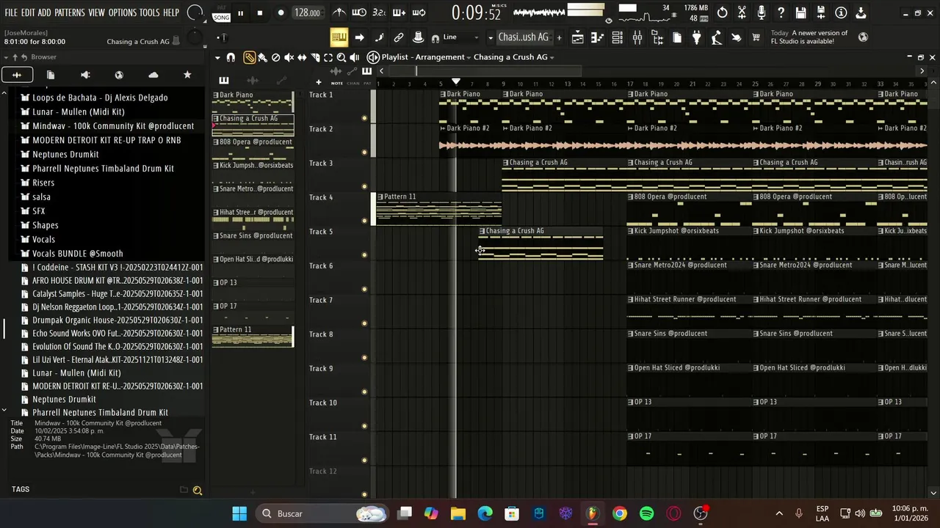The image size is (940, 528).
Task: Click the record button
Action: point(281,13)
